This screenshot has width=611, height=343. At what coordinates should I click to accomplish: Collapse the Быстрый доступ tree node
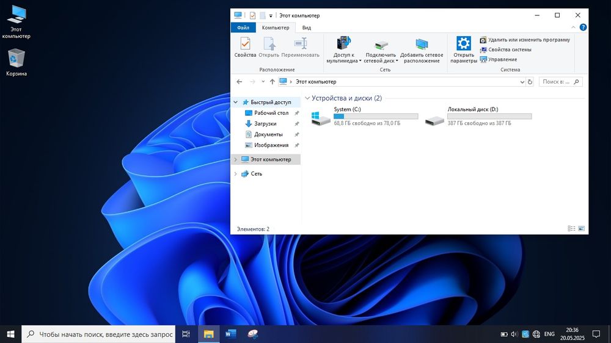point(236,103)
